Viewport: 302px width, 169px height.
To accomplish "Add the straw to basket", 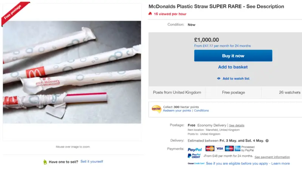I will pos(233,67).
